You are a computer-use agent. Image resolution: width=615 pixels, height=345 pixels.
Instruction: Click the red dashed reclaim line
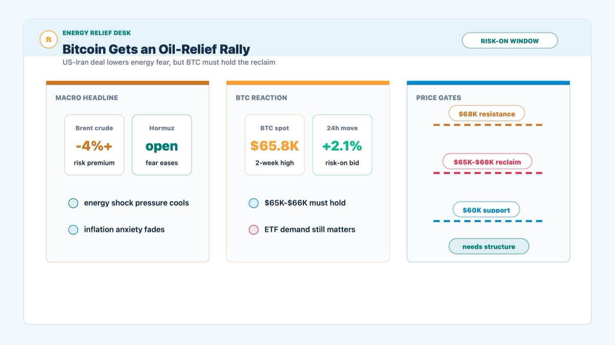click(488, 173)
